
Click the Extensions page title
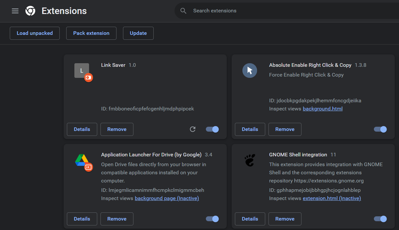[64, 11]
